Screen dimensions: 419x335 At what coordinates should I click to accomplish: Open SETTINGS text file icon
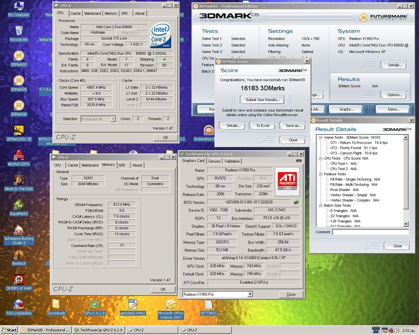[x=209, y=307]
